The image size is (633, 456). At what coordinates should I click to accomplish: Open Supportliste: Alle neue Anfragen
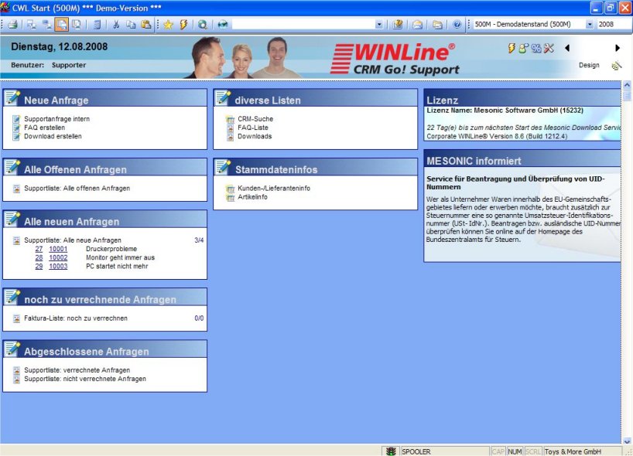73,240
